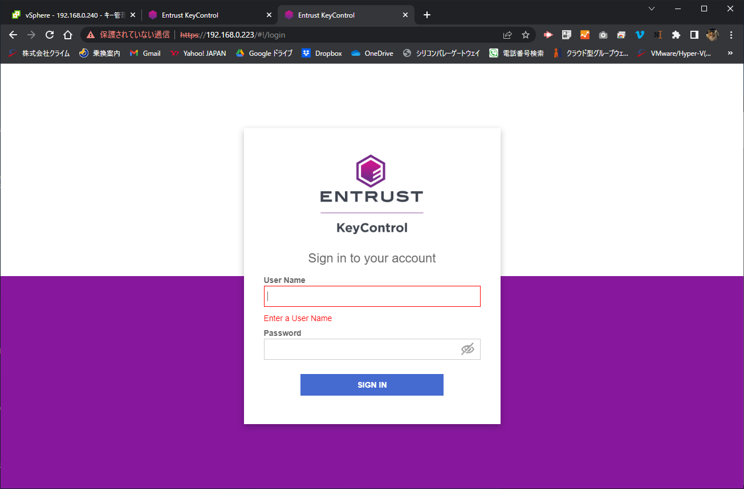The height and width of the screenshot is (489, 744).
Task: Switch to the vSphere tab
Action: click(71, 15)
